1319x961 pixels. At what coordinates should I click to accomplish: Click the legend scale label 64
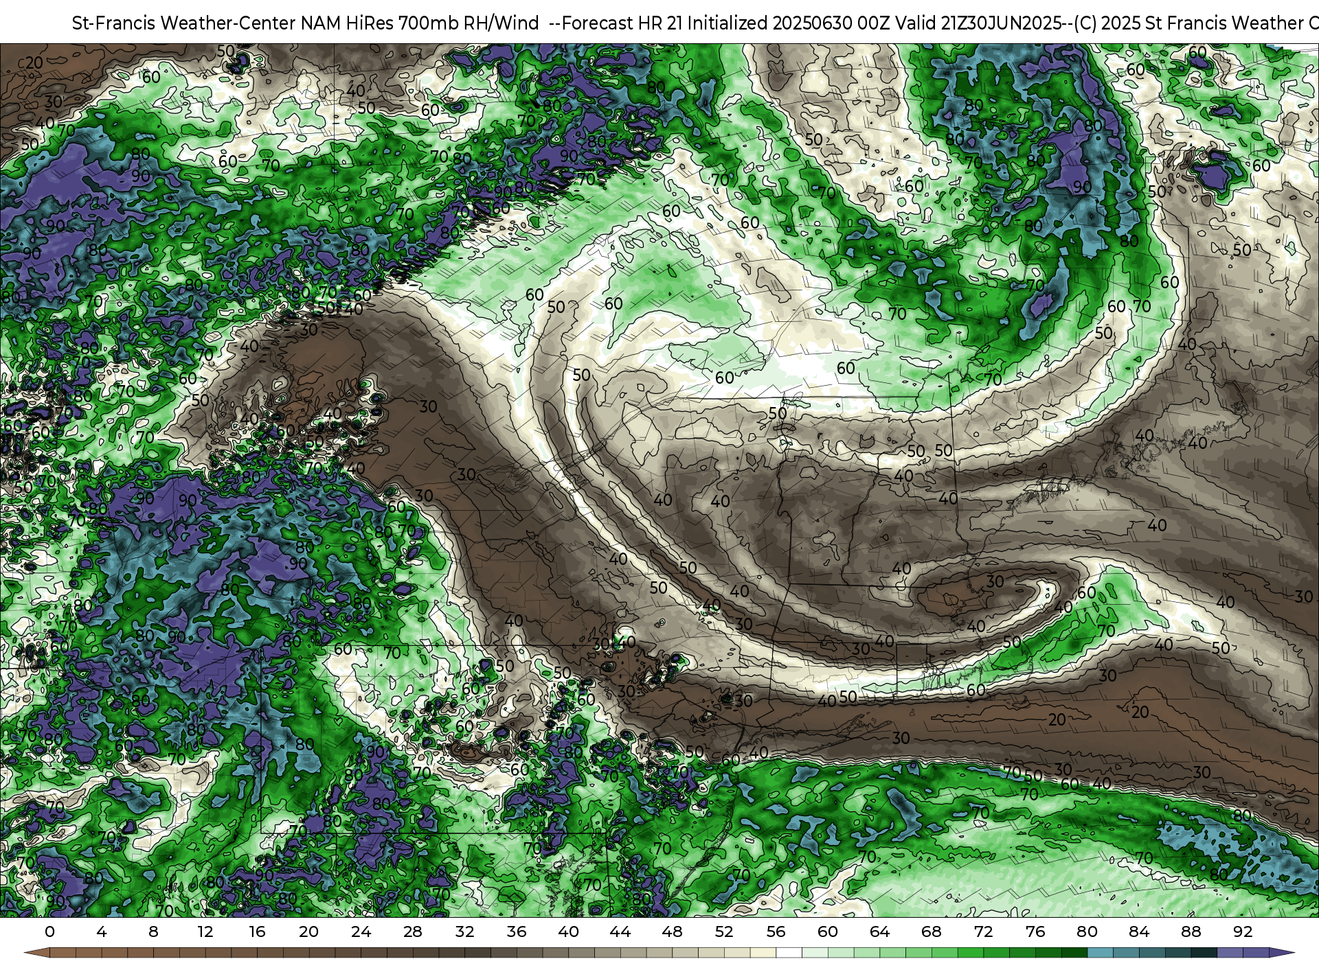tap(879, 931)
